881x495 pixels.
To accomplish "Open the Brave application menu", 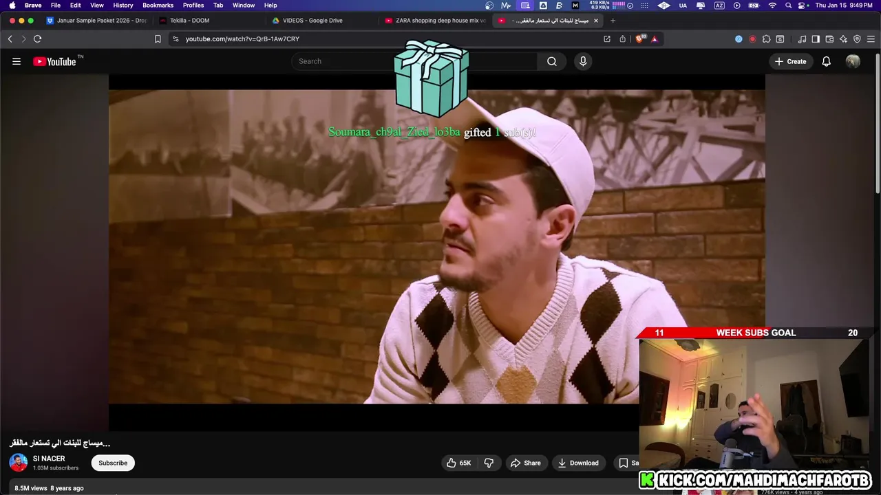I will 33,5.
